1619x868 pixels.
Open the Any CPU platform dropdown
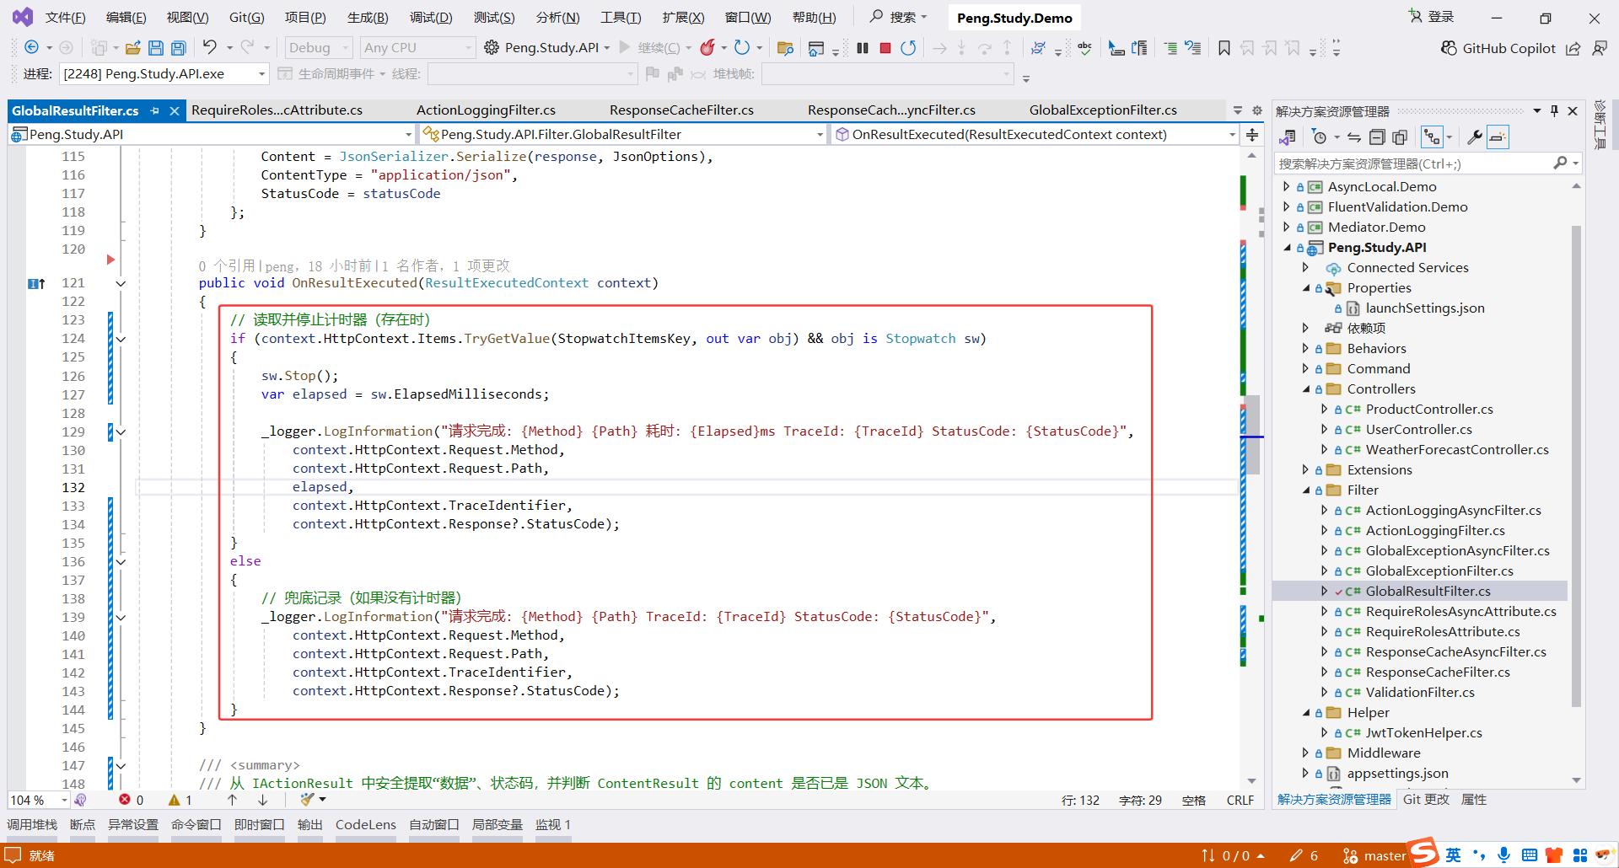417,48
